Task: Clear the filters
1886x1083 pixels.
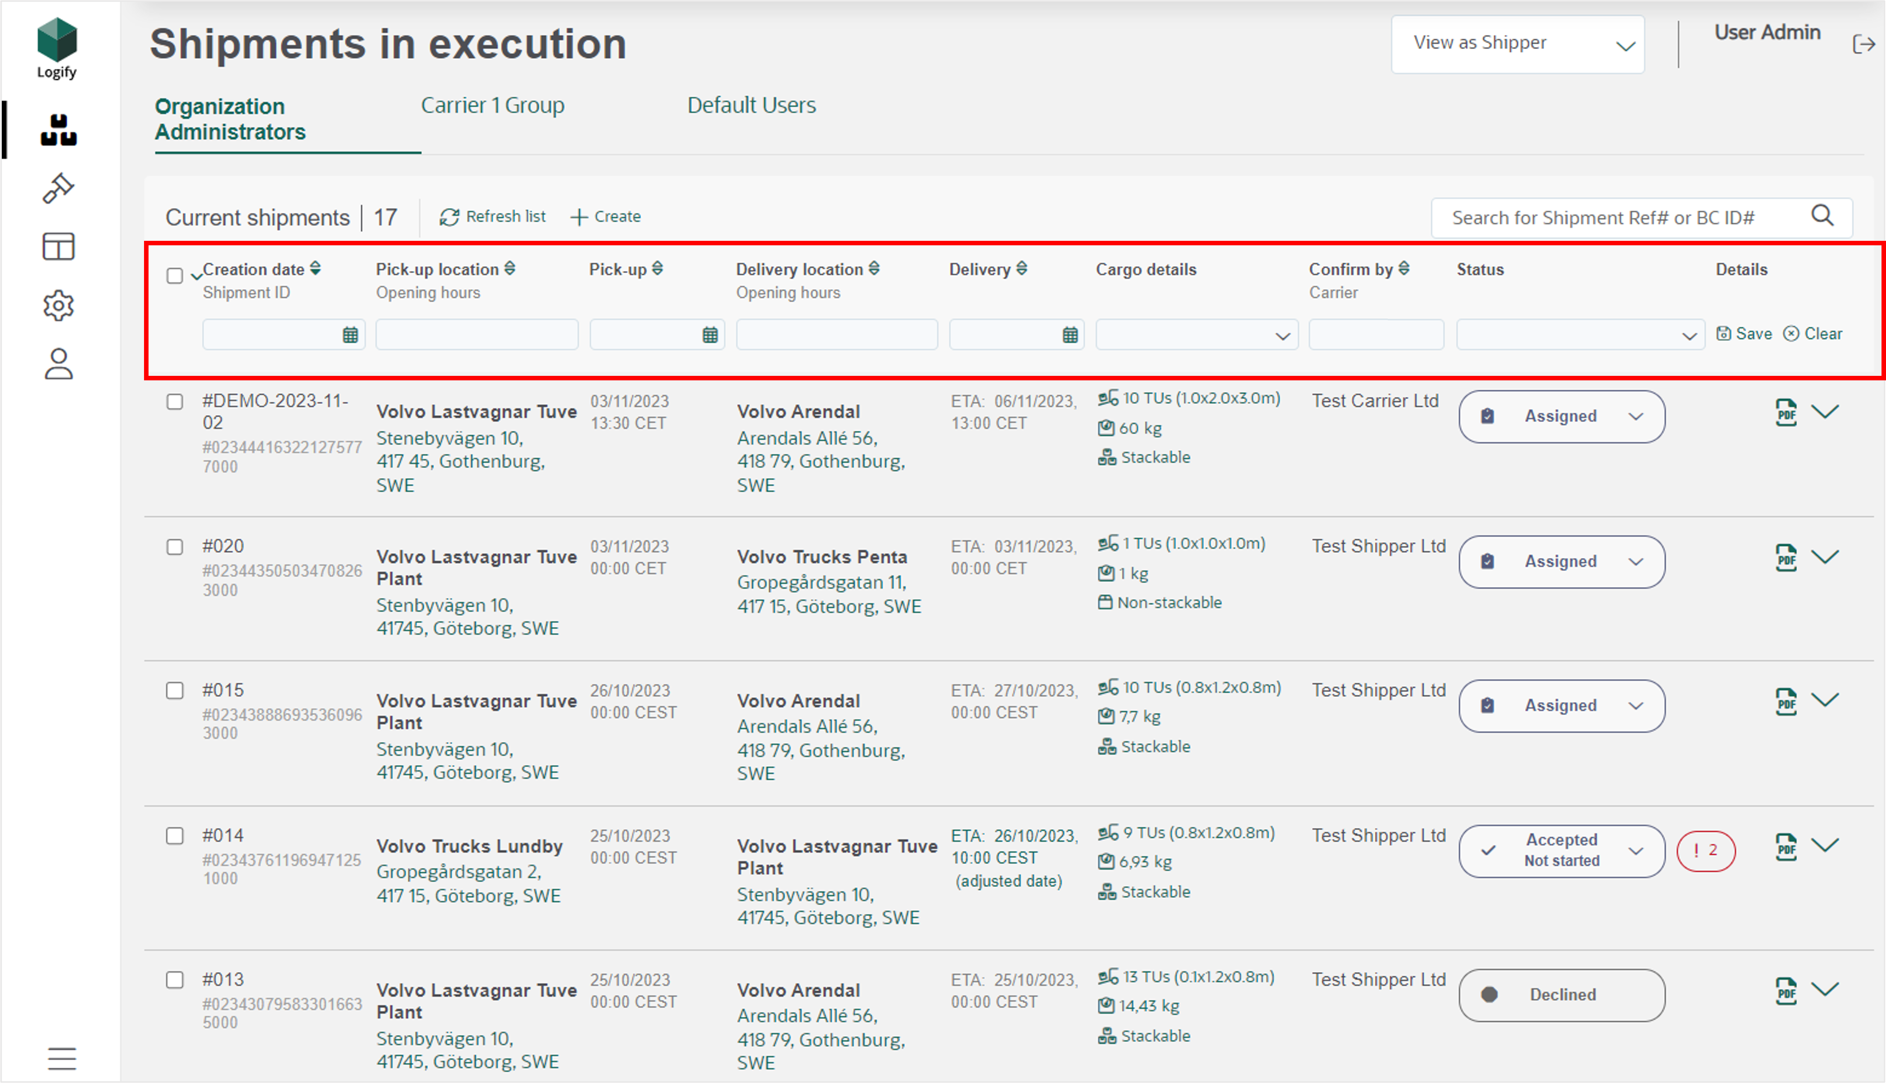Action: (1813, 334)
